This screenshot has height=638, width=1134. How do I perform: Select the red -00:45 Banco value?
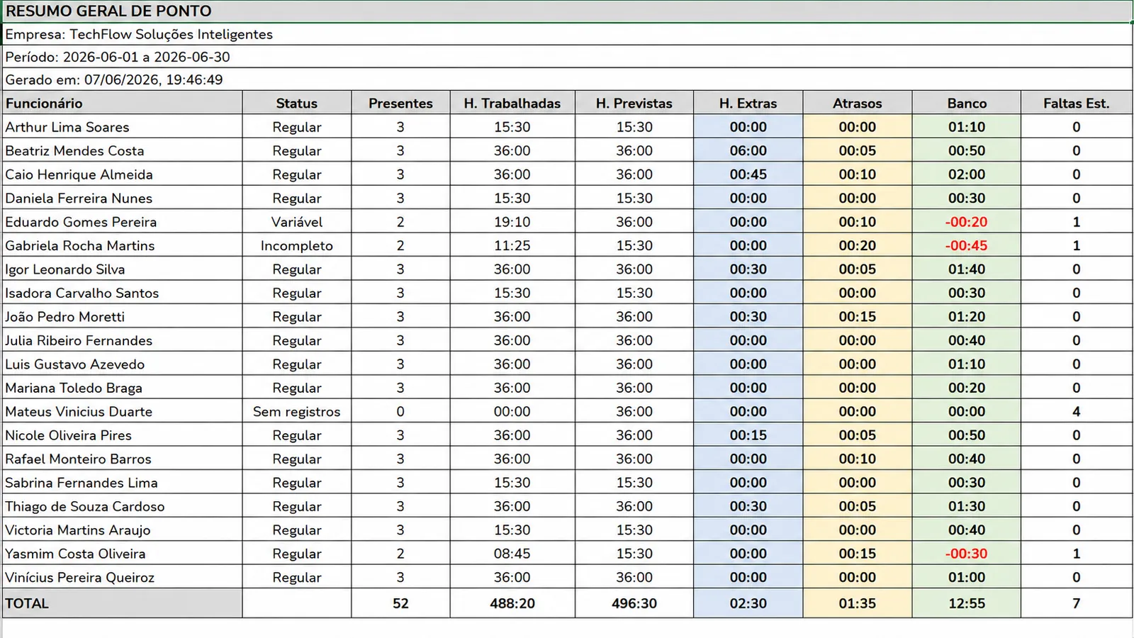click(x=967, y=245)
